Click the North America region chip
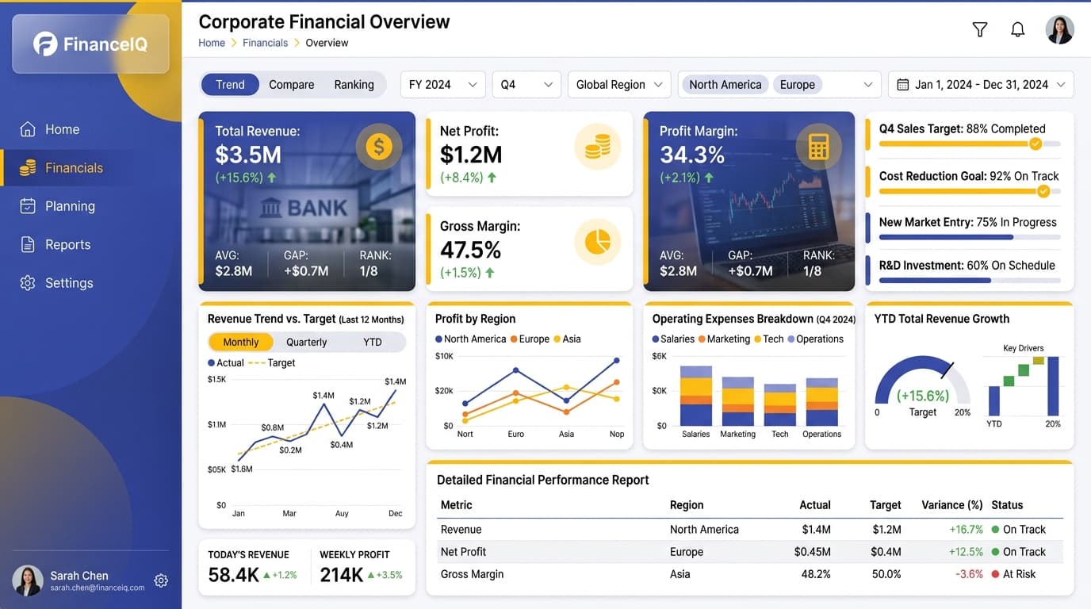1091x609 pixels. (x=725, y=85)
